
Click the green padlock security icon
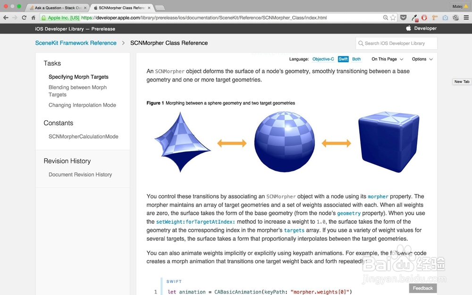click(x=44, y=18)
